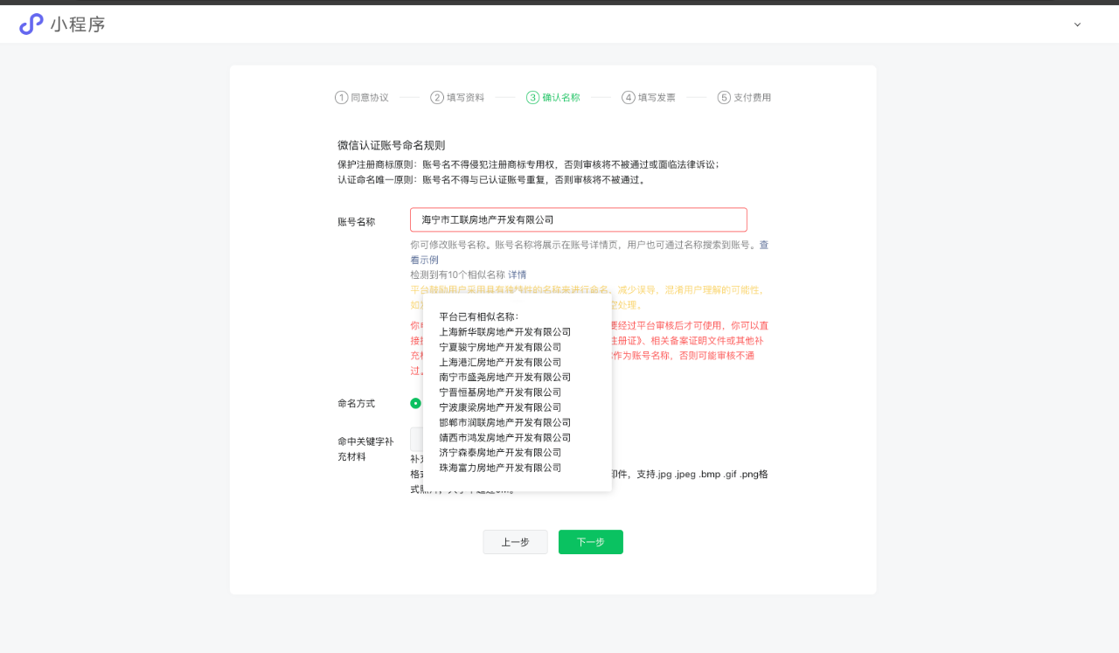Click the 账号名称 input field
The height and width of the screenshot is (653, 1119).
[x=579, y=219]
